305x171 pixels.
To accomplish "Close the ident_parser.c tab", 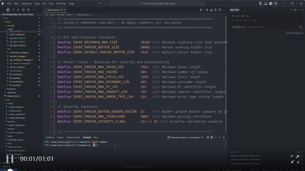I will [65, 10].
